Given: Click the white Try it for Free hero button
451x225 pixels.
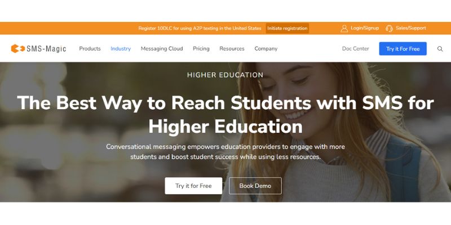Looking at the screenshot, I should click(x=193, y=186).
